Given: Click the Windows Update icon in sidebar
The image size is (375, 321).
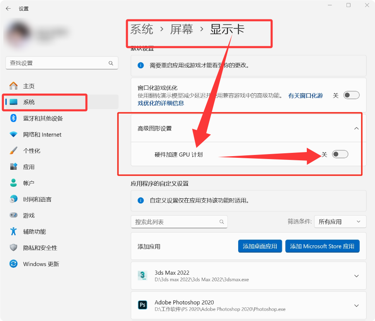Looking at the screenshot, I should pyautogui.click(x=14, y=264).
